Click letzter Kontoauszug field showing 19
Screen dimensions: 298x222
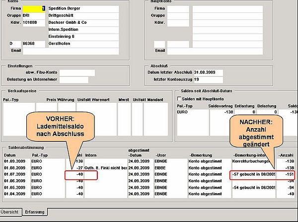click(208, 79)
